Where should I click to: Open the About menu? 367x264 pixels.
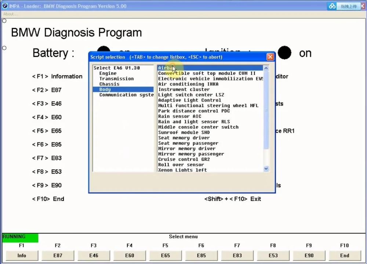click(x=10, y=14)
